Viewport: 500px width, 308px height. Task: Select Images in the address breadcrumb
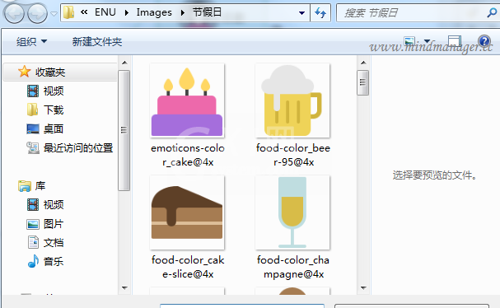pos(154,12)
